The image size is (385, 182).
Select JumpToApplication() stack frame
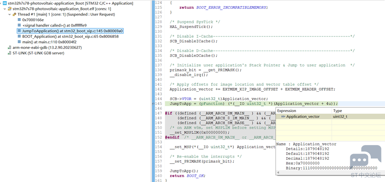tap(70, 31)
